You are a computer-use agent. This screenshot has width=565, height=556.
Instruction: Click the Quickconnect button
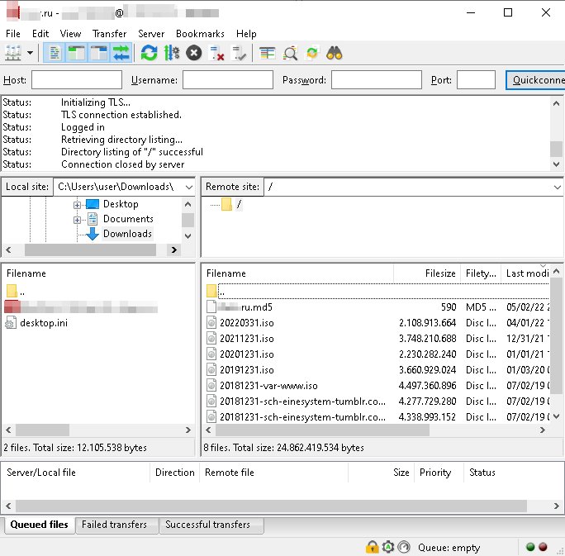point(535,80)
